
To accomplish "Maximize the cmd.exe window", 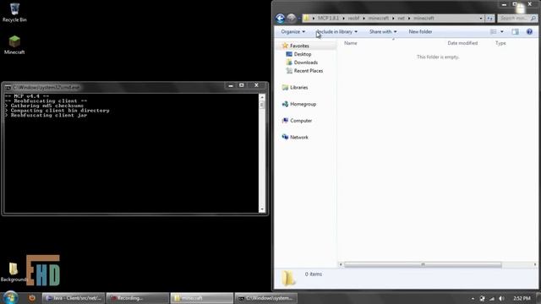I will 242,85.
